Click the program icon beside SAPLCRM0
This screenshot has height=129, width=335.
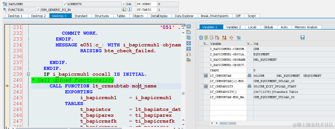click(5, 4)
